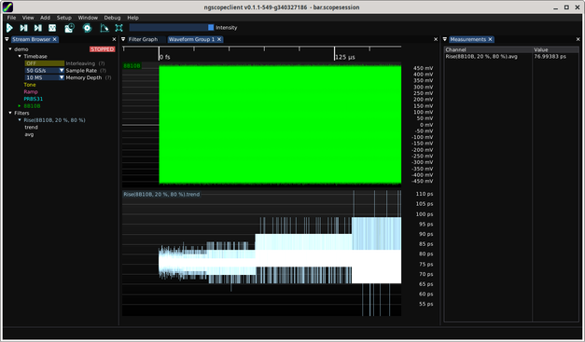Collapse the Filters tree node
This screenshot has height=342, width=585.
pyautogui.click(x=10, y=113)
